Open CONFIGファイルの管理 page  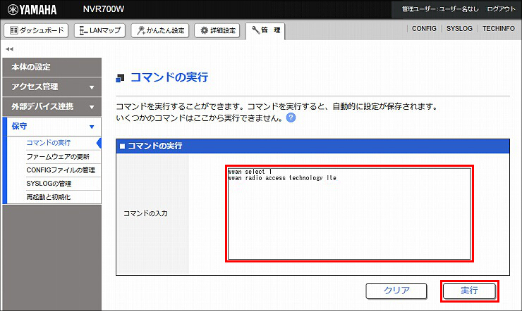pos(61,170)
